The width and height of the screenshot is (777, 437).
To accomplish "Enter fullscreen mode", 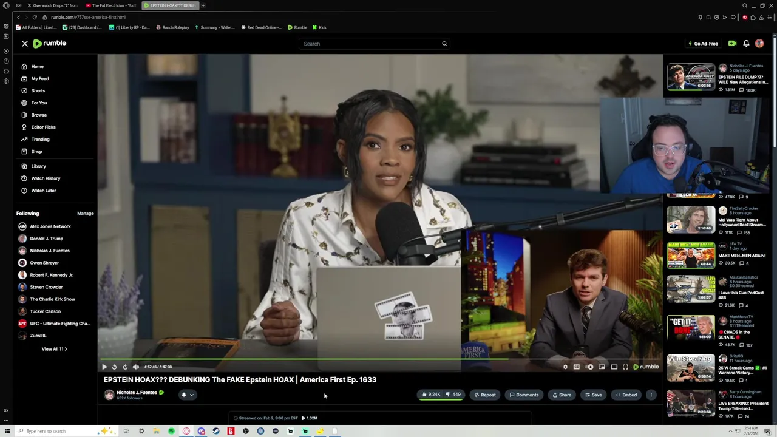I will pos(625,367).
